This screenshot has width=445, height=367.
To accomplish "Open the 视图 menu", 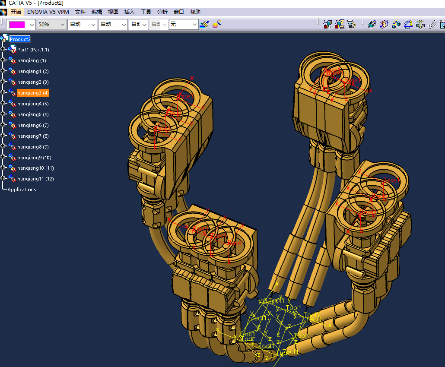I will (x=113, y=12).
